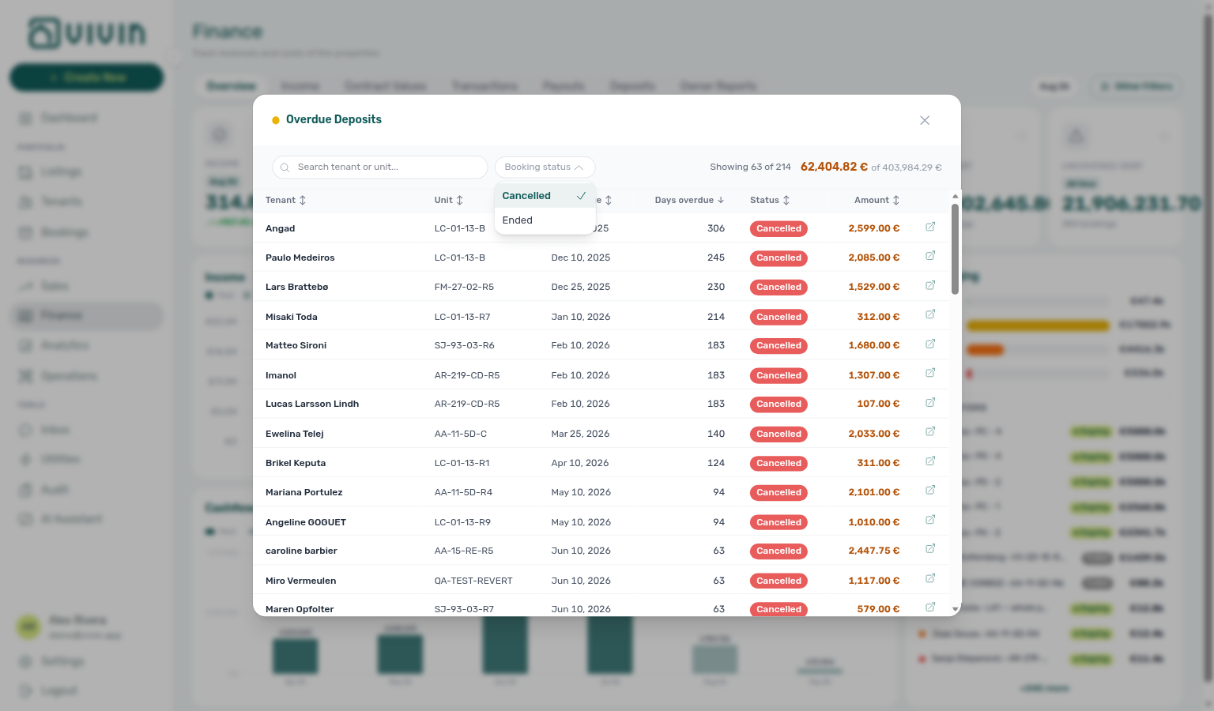This screenshot has height=711, width=1214.
Task: Click Cancelled badge in Misaki Toda row
Action: (x=779, y=318)
